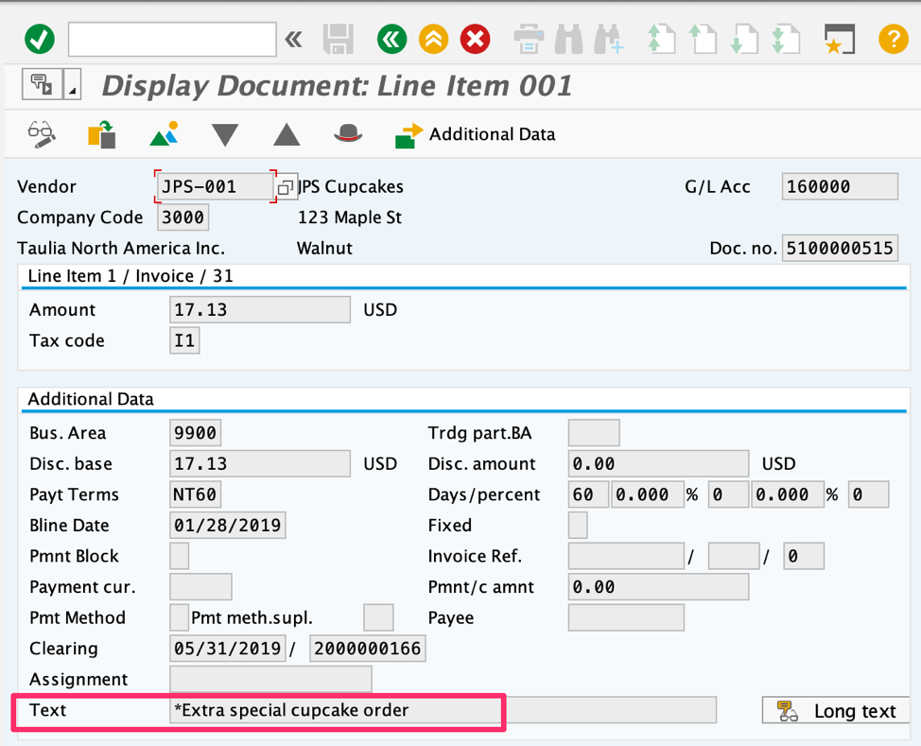Viewport: 921px width, 746px height.
Task: Click the Payee field
Action: pos(626,617)
